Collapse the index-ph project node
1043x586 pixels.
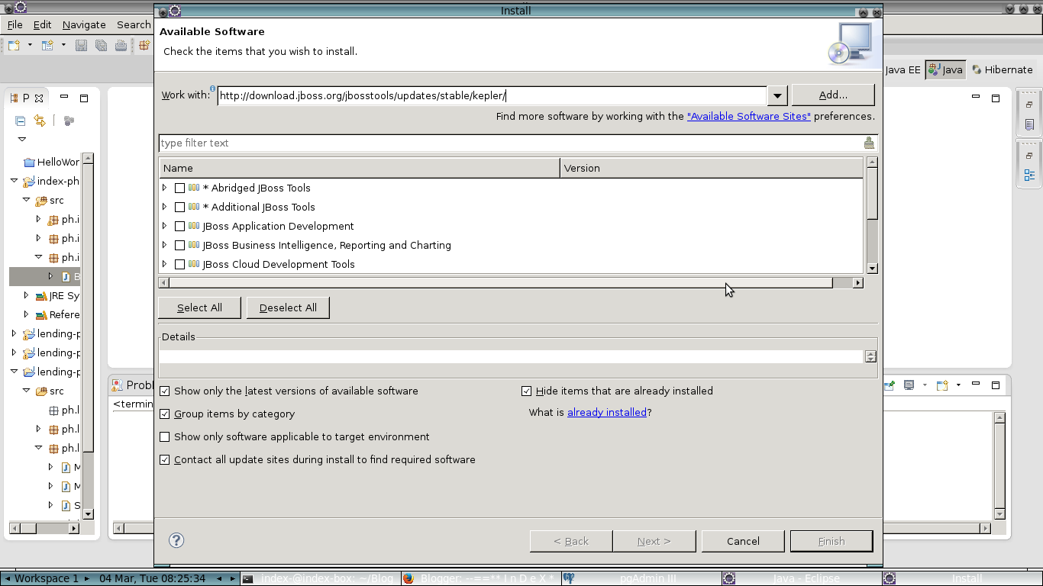(x=14, y=181)
